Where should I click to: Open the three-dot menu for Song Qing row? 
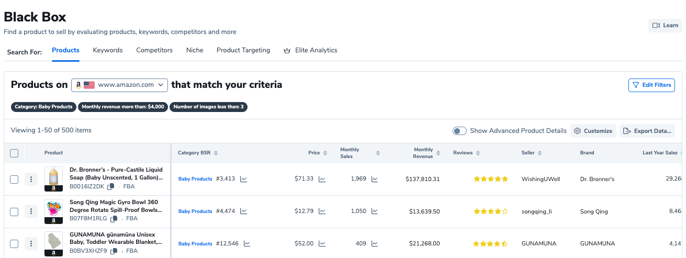pyautogui.click(x=31, y=211)
